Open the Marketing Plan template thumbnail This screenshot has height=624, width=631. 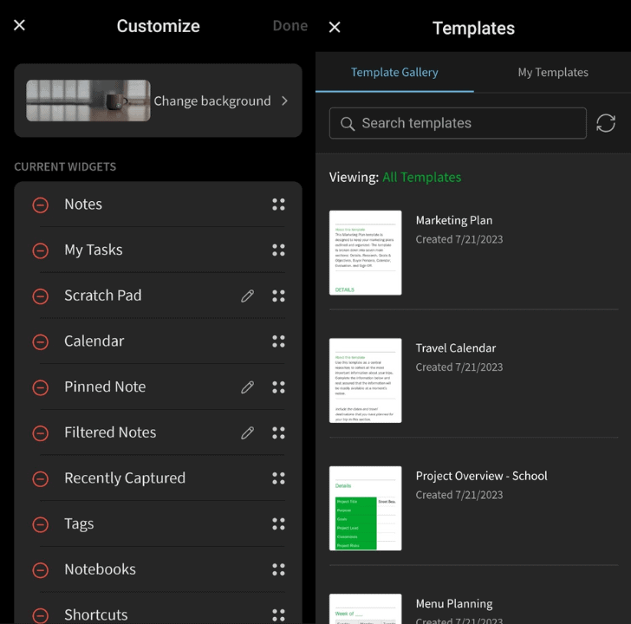click(366, 253)
